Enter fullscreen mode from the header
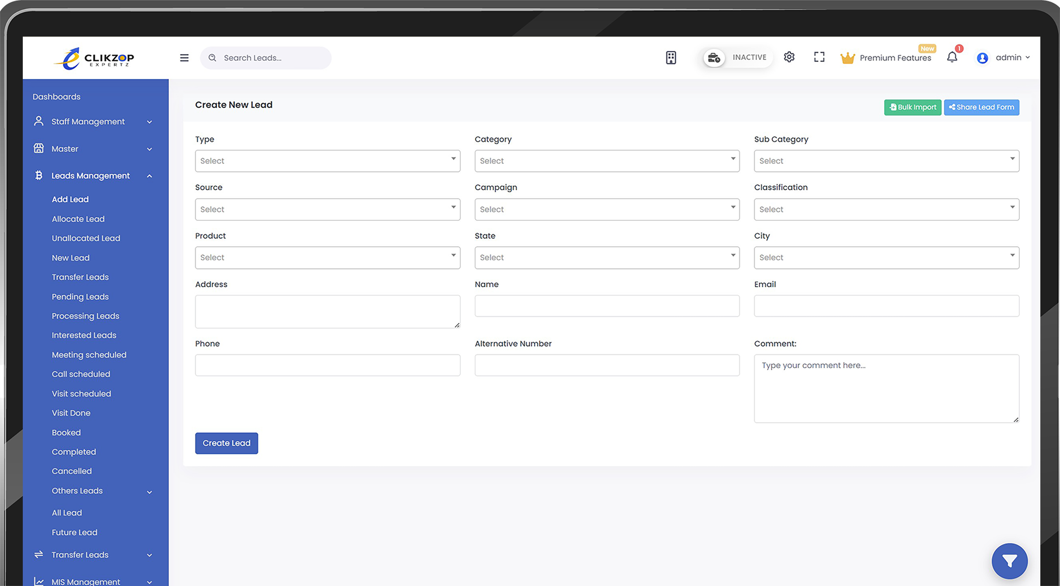This screenshot has width=1060, height=586. (x=819, y=57)
